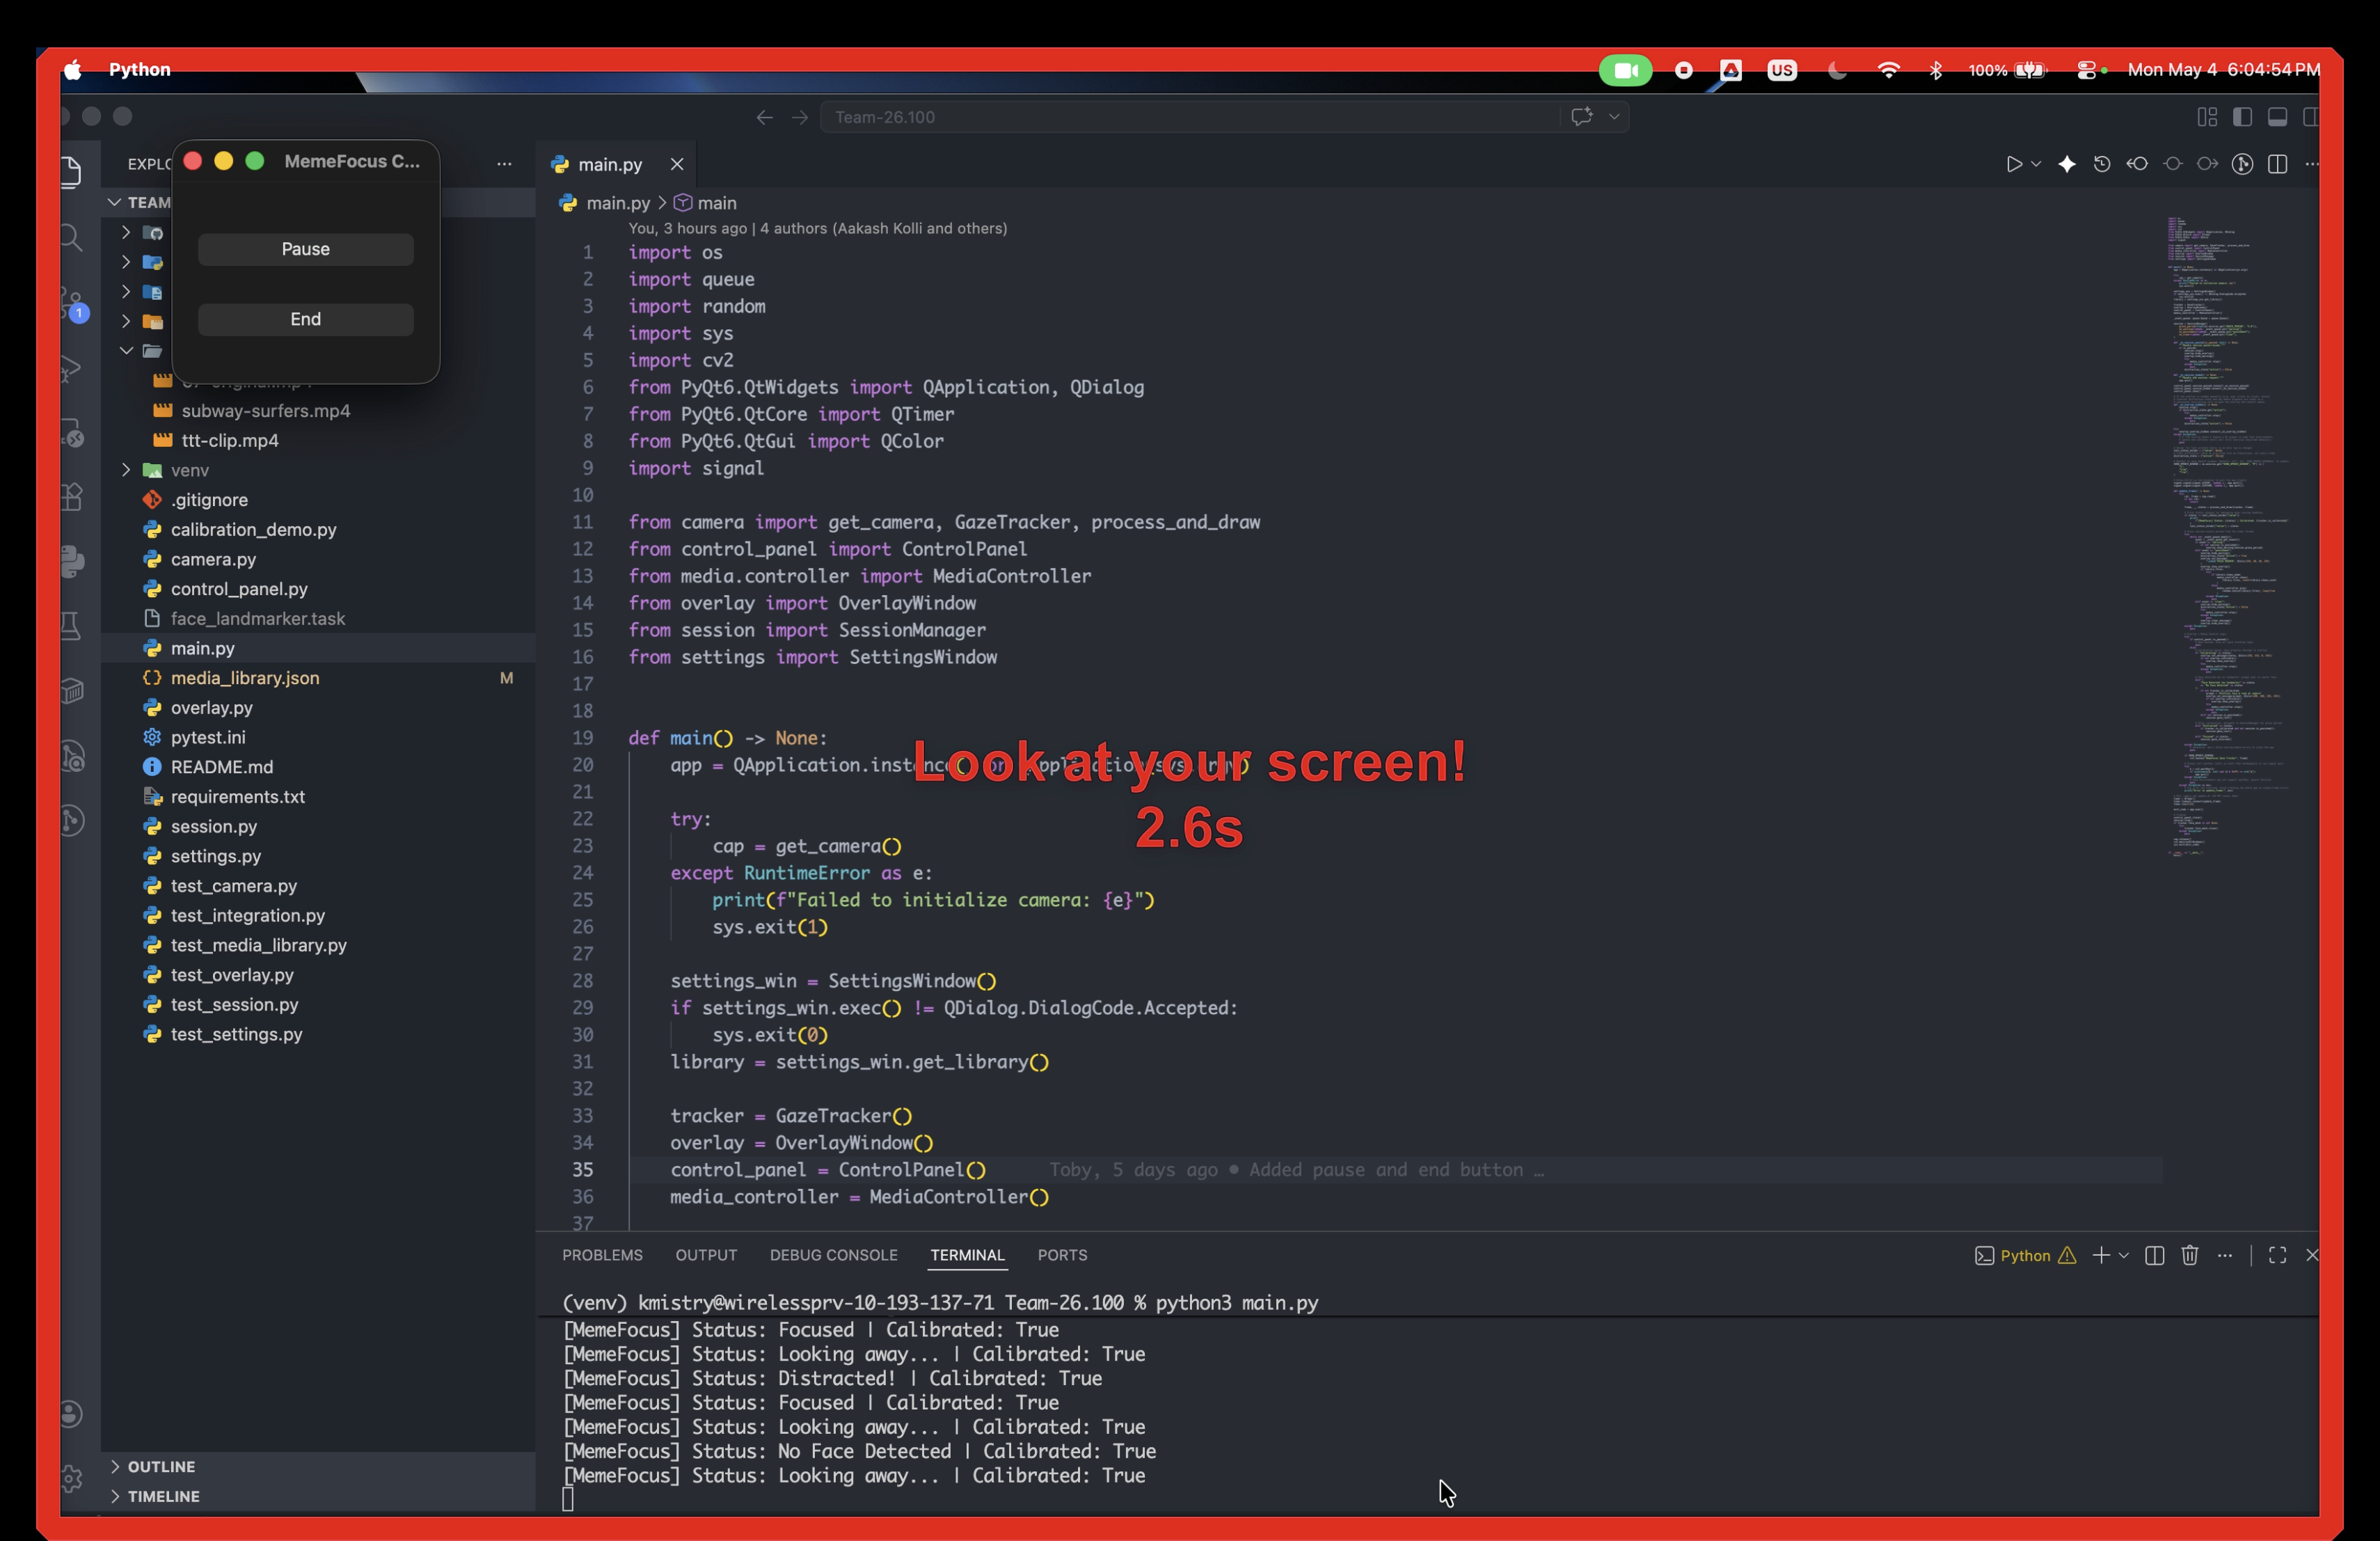Click the main symbol in breadcrumb
The image size is (2380, 1541).
716,203
